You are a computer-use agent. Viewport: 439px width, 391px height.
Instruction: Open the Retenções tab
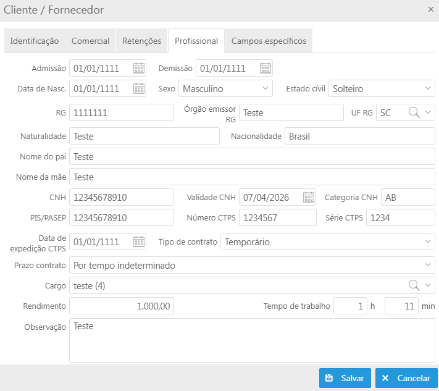pyautogui.click(x=141, y=41)
